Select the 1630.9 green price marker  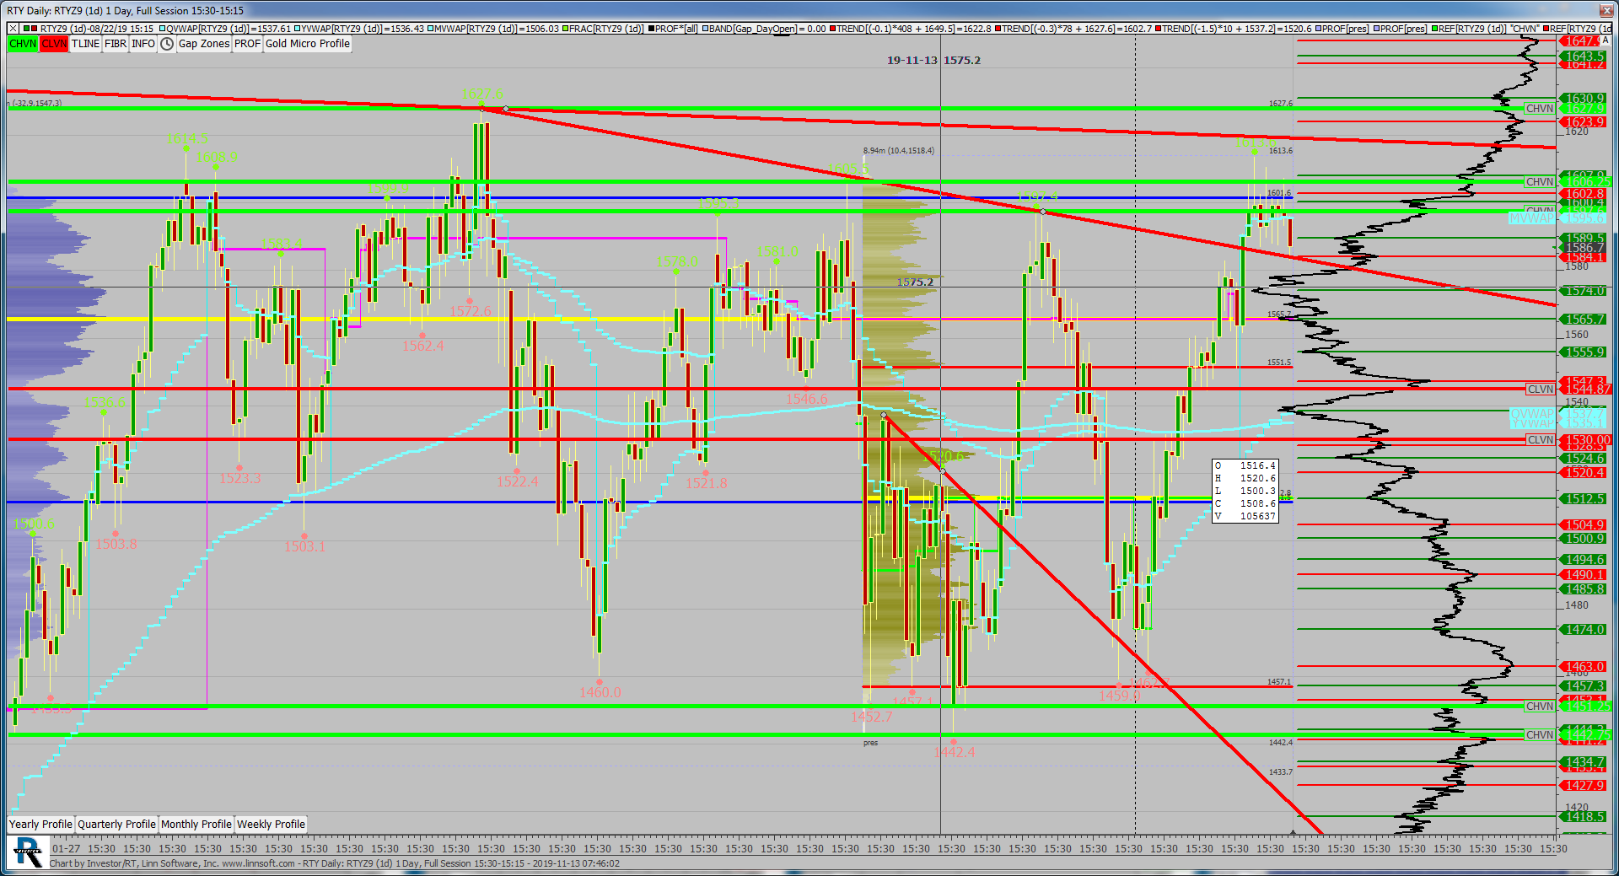coord(1584,99)
